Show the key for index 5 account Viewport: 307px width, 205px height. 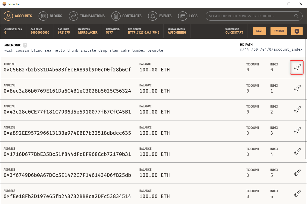click(x=297, y=173)
